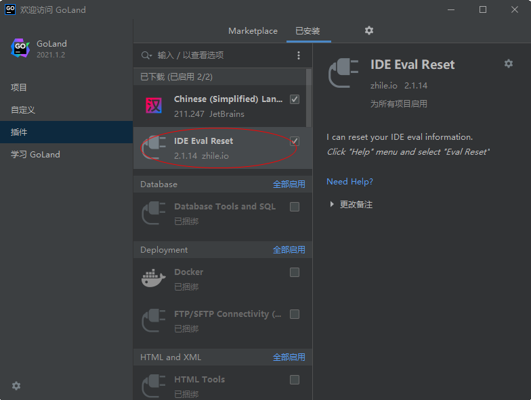The height and width of the screenshot is (400, 531).
Task: Click the plugin list vertical scrollbar
Action: pyautogui.click(x=310, y=98)
